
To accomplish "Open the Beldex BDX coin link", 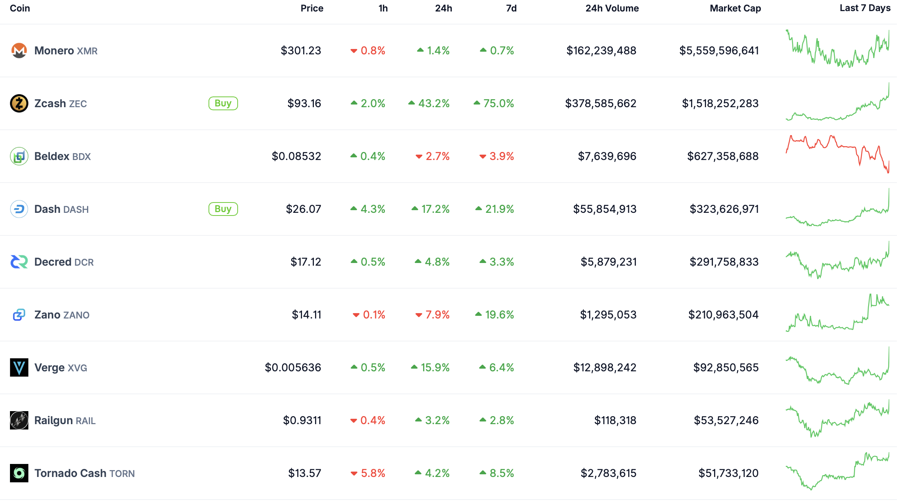I will coord(62,156).
